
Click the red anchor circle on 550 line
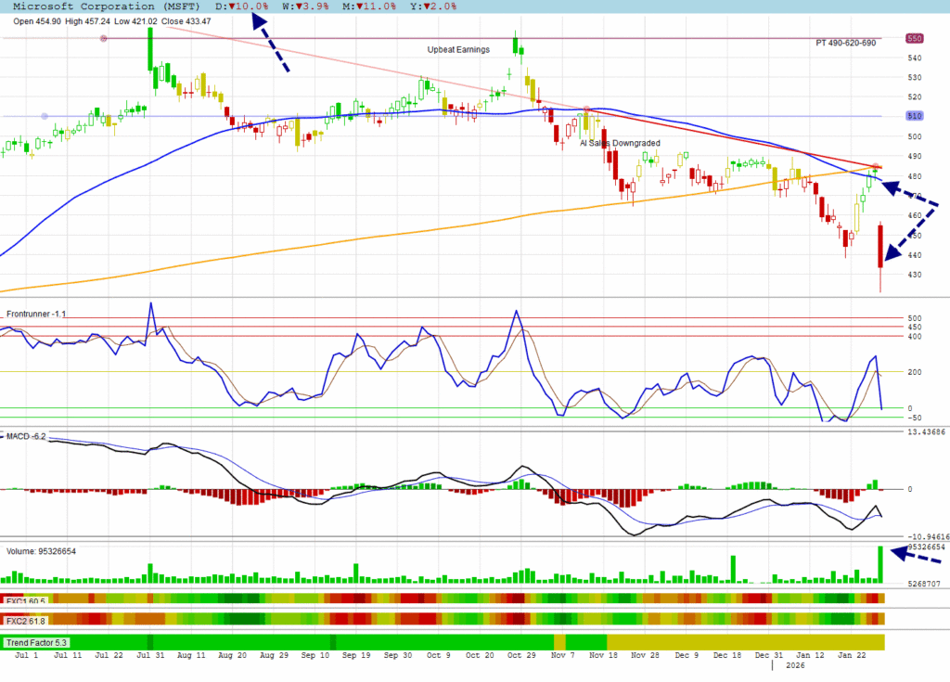[x=103, y=39]
